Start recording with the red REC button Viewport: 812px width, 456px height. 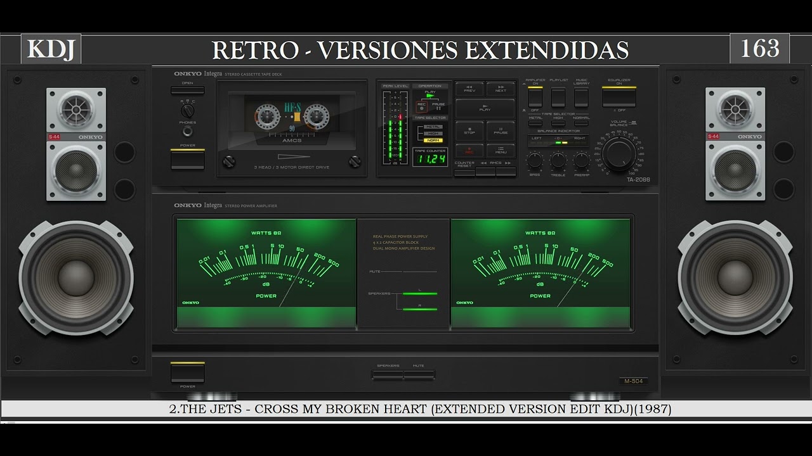pyautogui.click(x=470, y=151)
